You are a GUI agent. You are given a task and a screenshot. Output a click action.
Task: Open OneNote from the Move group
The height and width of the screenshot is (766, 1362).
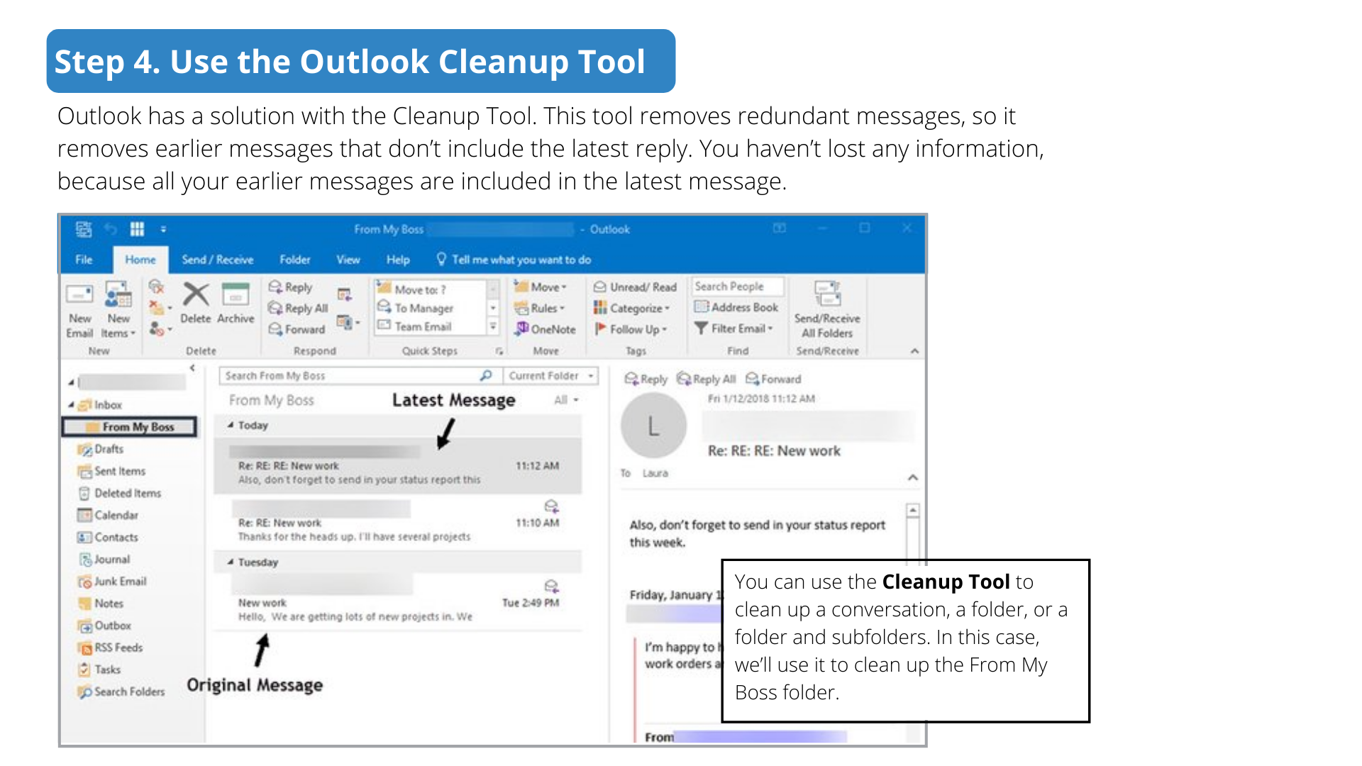click(x=546, y=329)
